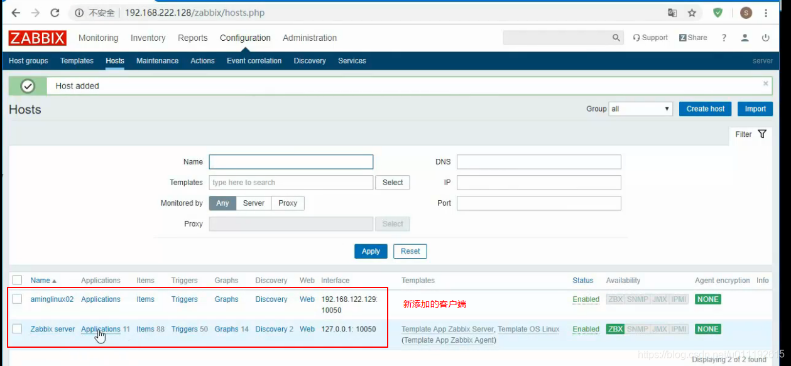Check the aminglinux02 host checkbox
Image resolution: width=791 pixels, height=366 pixels.
click(17, 299)
